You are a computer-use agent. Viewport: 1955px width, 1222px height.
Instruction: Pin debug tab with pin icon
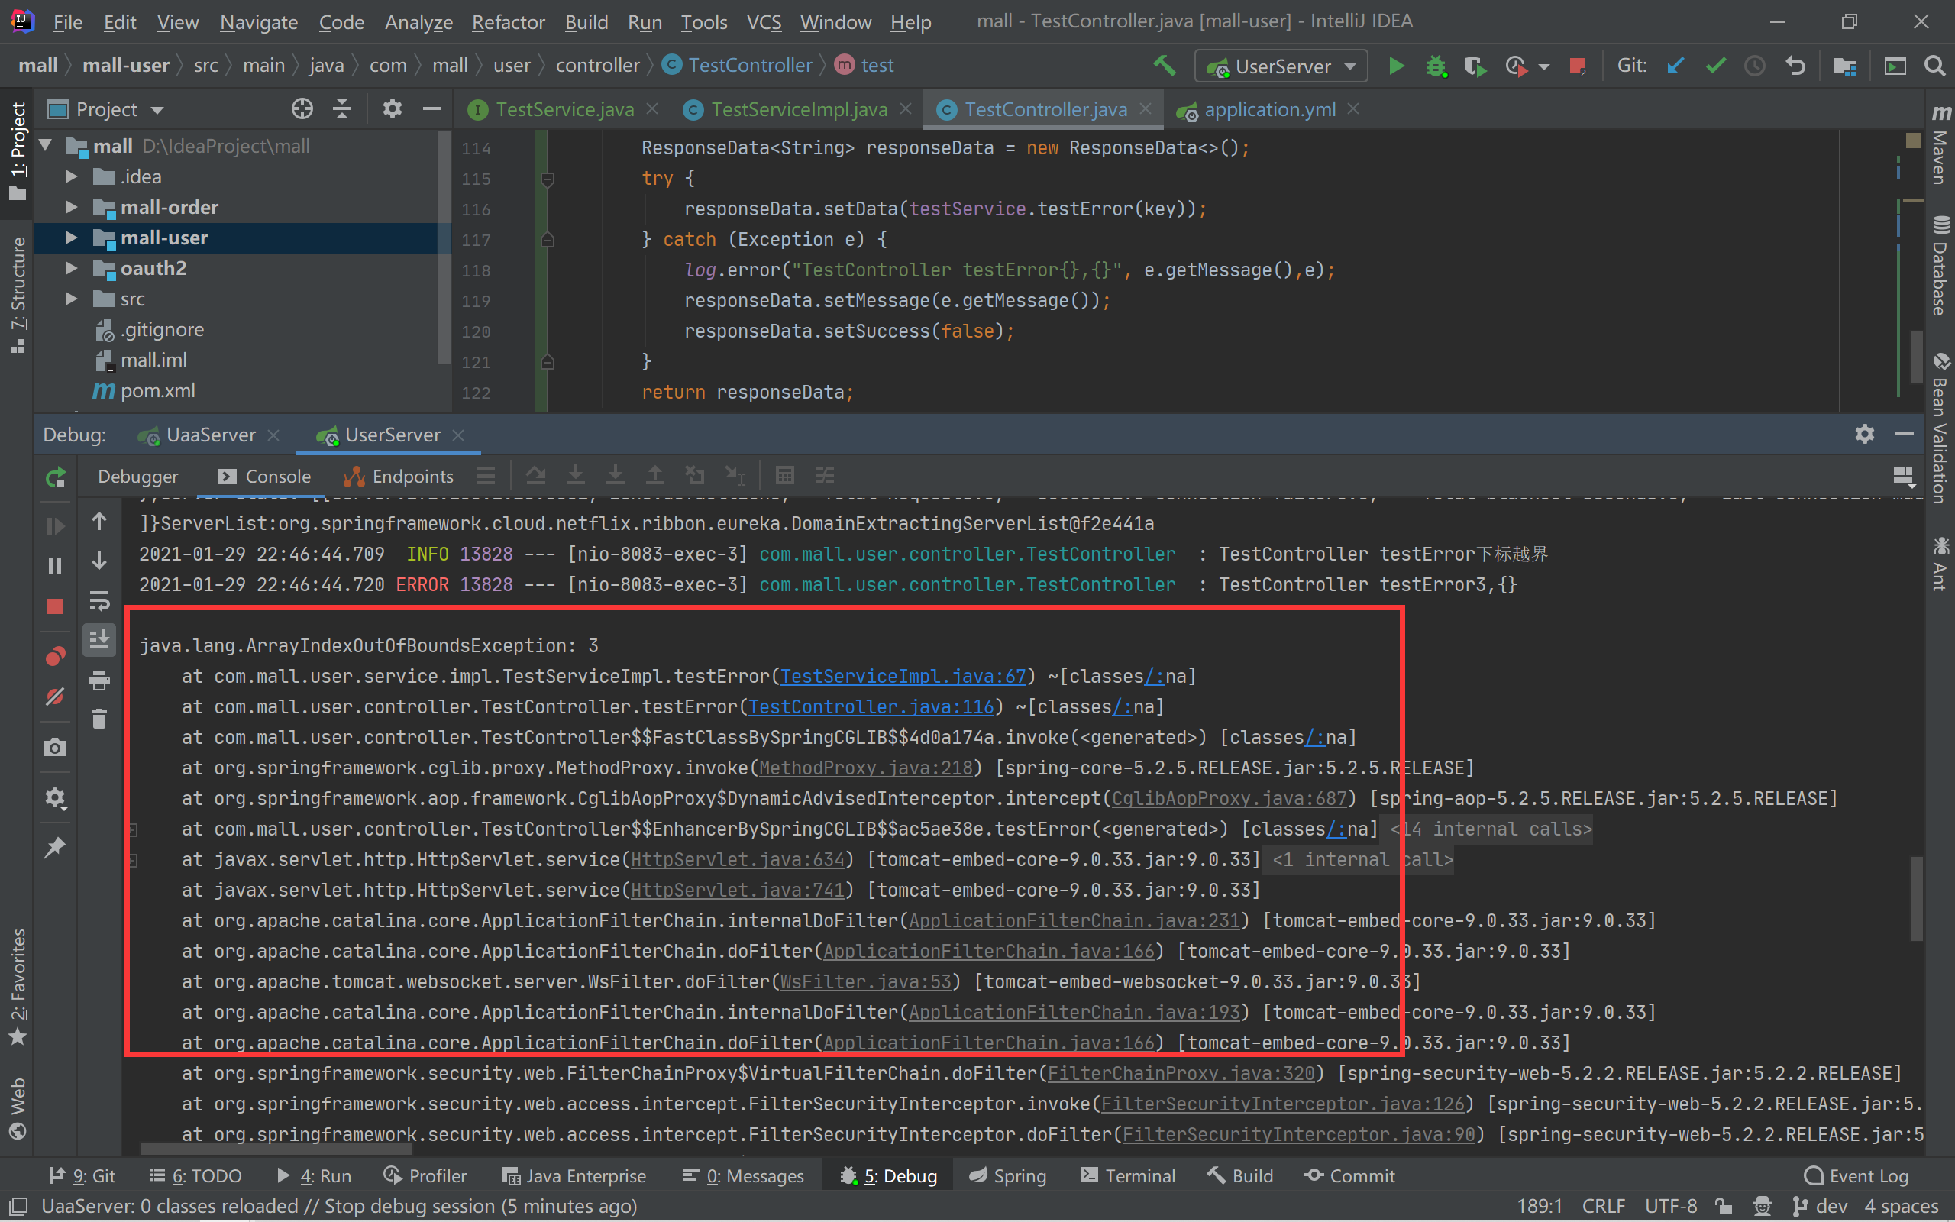click(x=55, y=848)
